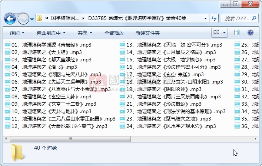Click the scrollbar left arrow
Image resolution: width=262 pixels, height=166 pixels.
coord(6,139)
